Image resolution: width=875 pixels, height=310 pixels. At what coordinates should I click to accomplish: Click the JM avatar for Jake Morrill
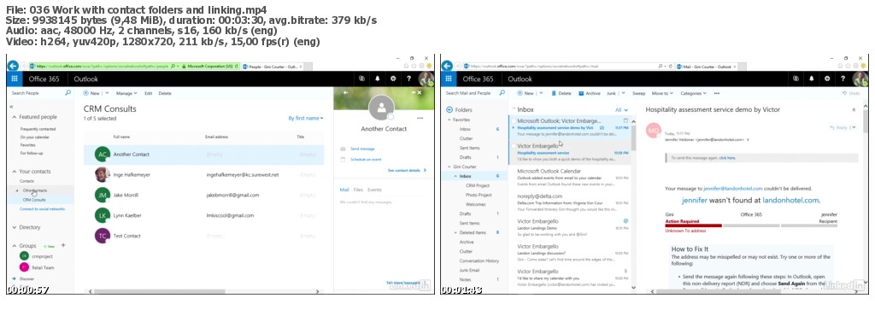[x=102, y=196]
